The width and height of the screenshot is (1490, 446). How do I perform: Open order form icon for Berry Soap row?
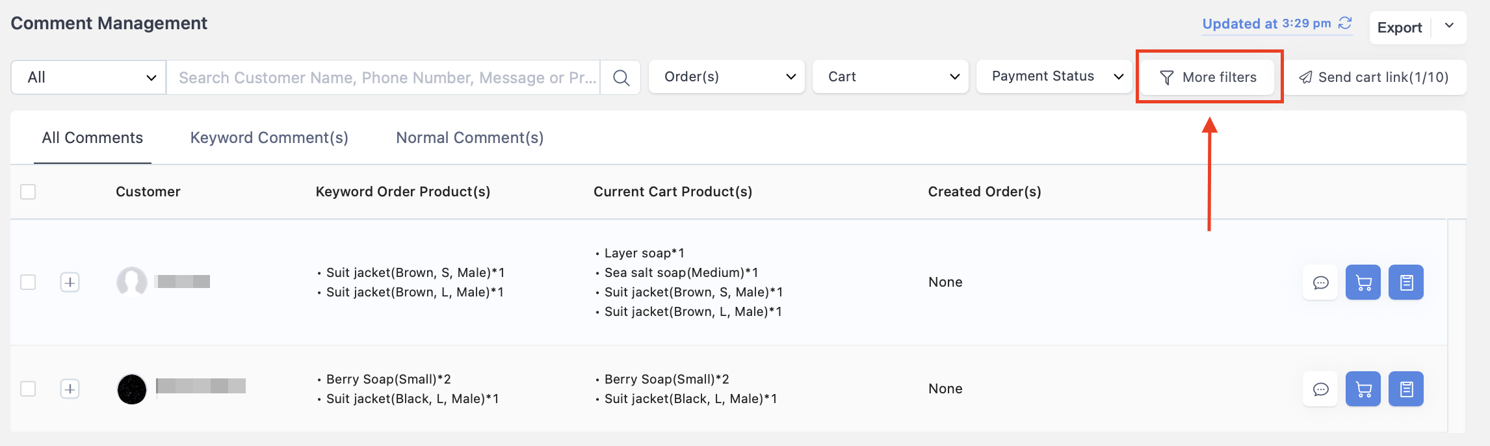[x=1406, y=389]
